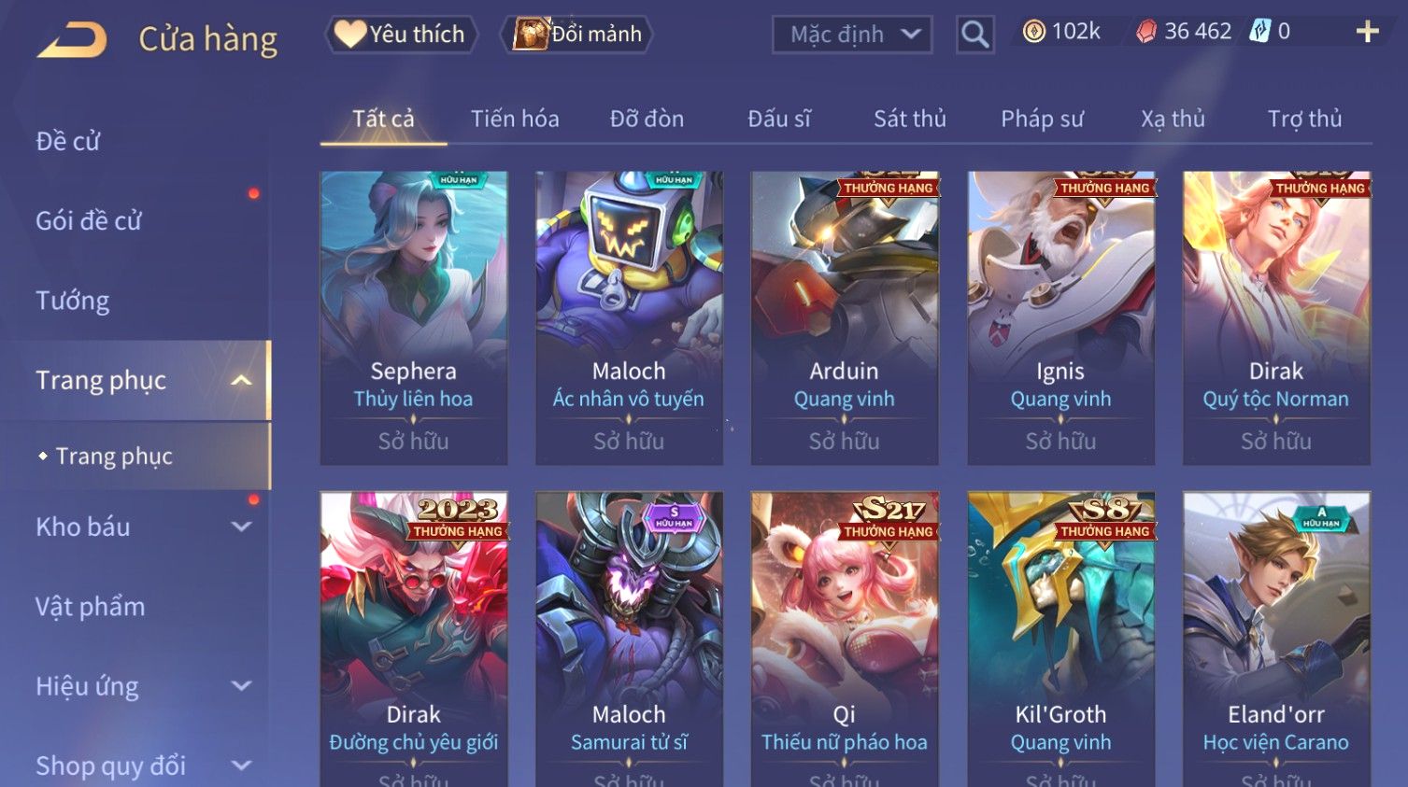1408x787 pixels.
Task: Tap the gold coin balance icon
Action: pos(1033,32)
